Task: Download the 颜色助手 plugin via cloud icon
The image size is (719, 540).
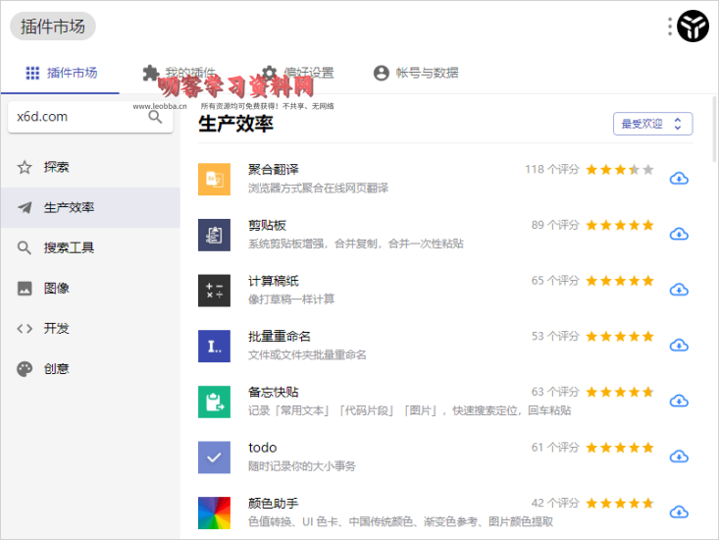Action: pos(679,512)
